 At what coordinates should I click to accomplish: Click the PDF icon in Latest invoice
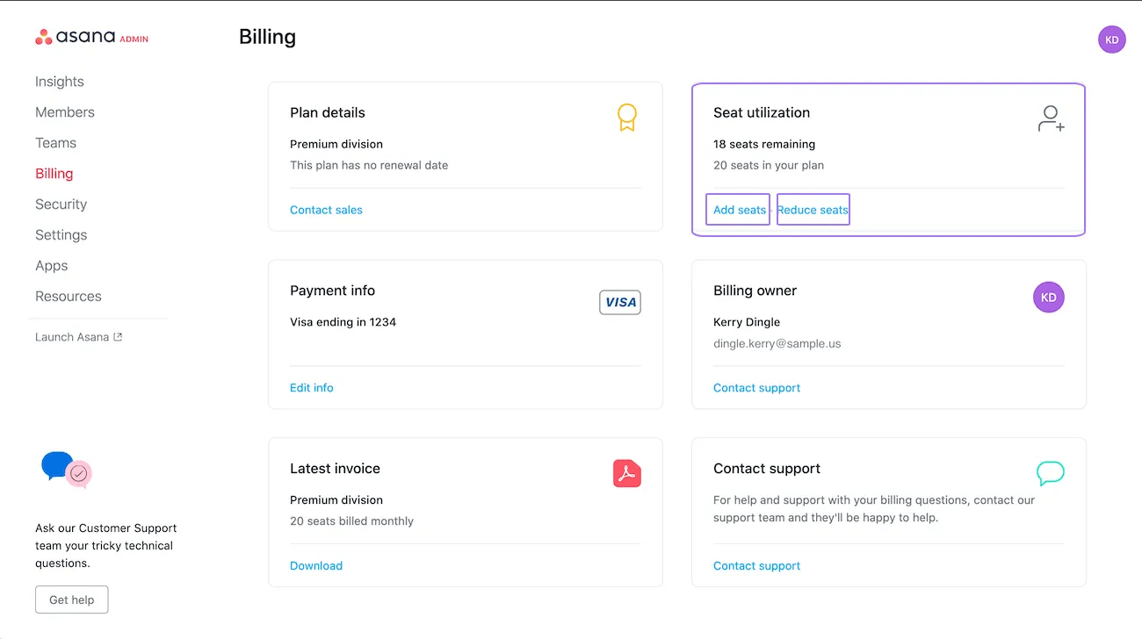(x=626, y=474)
